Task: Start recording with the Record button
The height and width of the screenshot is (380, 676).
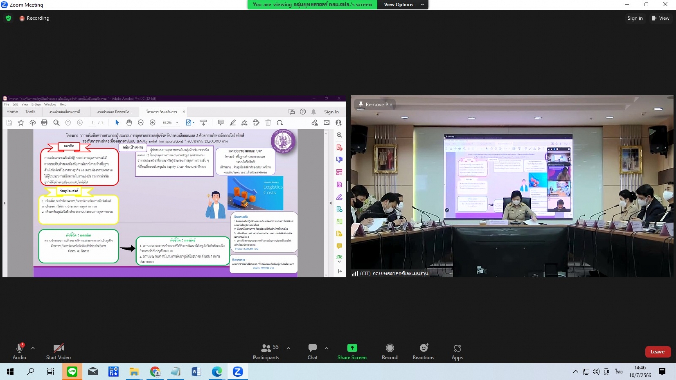Action: click(x=390, y=351)
